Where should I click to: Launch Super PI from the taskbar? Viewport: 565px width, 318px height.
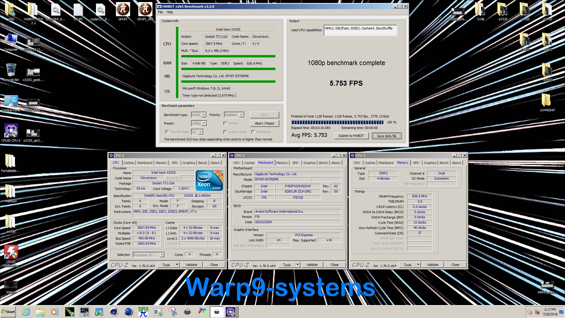pyautogui.click(x=143, y=312)
